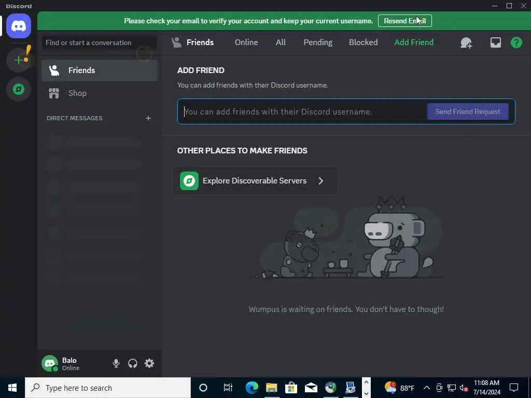Viewport: 531px width, 398px height.
Task: Show hidden tray icons chevron
Action: pyautogui.click(x=427, y=388)
